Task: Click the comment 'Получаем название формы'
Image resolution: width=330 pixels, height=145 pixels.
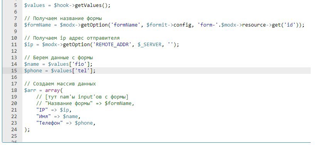Action: click(63, 18)
